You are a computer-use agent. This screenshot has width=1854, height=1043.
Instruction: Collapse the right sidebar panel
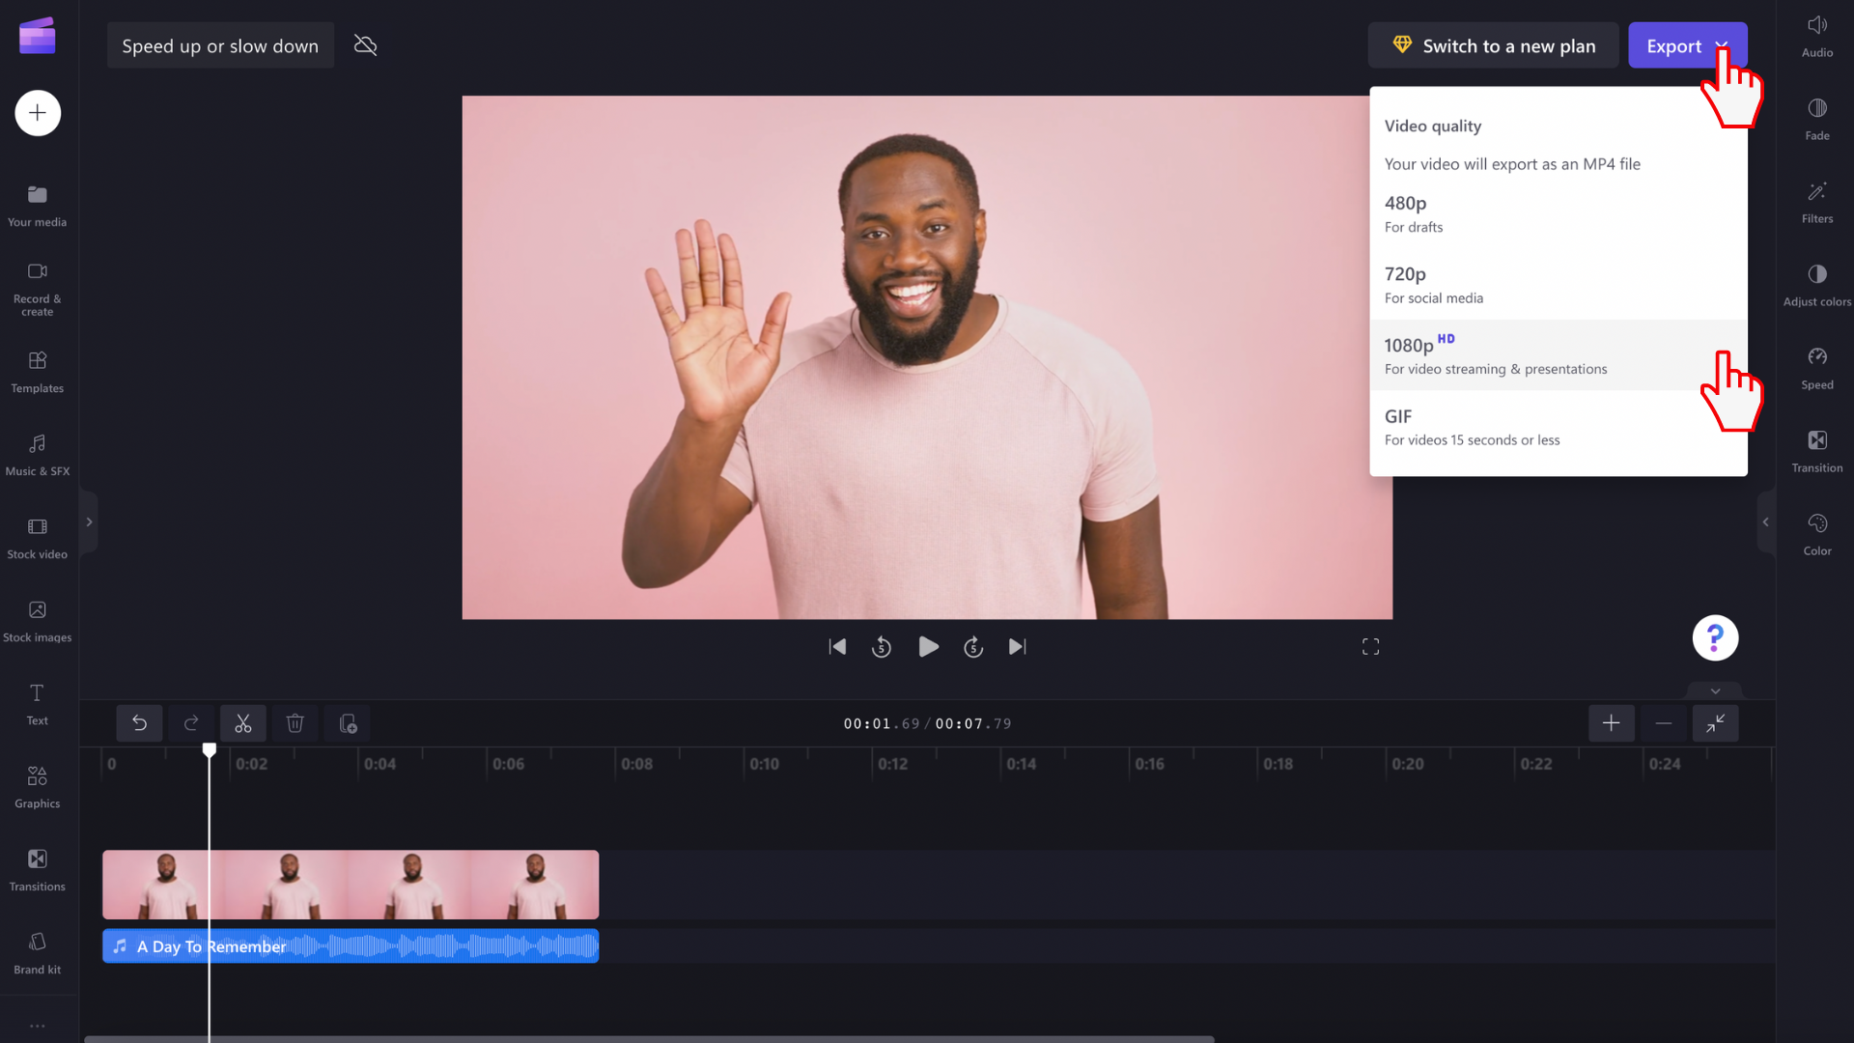coord(1766,522)
